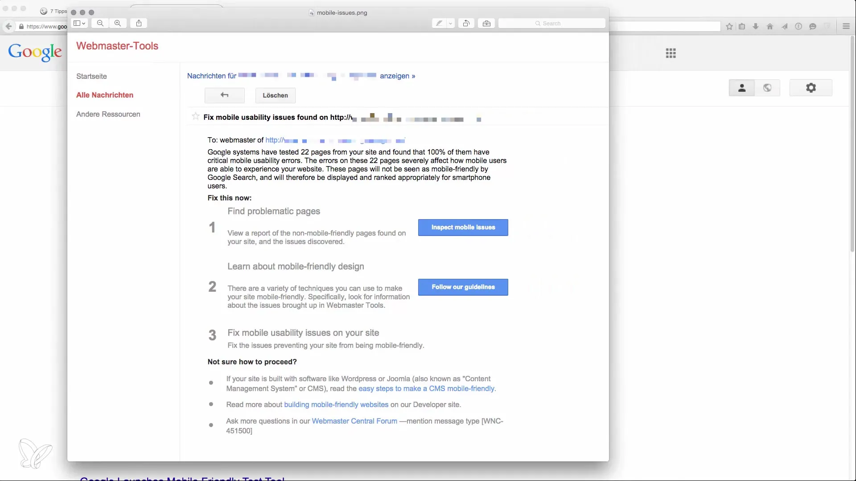Open the Firefox bookmarks list icon

pos(742,26)
